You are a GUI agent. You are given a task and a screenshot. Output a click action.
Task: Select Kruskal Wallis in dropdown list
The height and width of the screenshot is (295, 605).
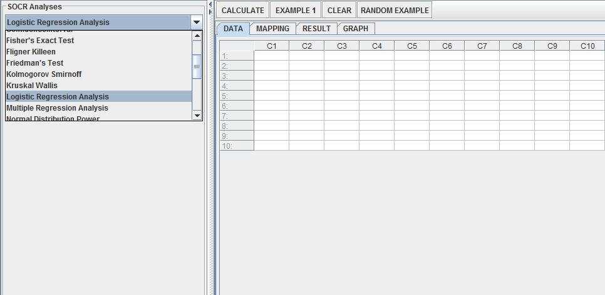[32, 86]
